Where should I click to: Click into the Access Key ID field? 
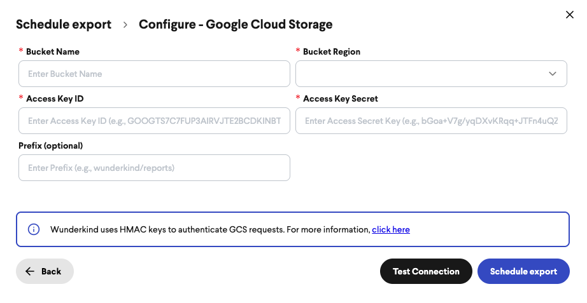tap(154, 121)
